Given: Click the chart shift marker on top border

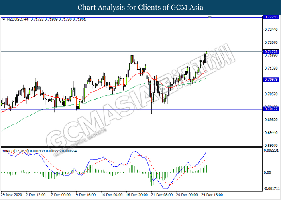Looking at the screenshot, I should [x=209, y=17].
